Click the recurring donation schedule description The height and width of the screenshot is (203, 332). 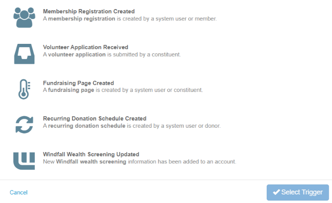tap(132, 126)
